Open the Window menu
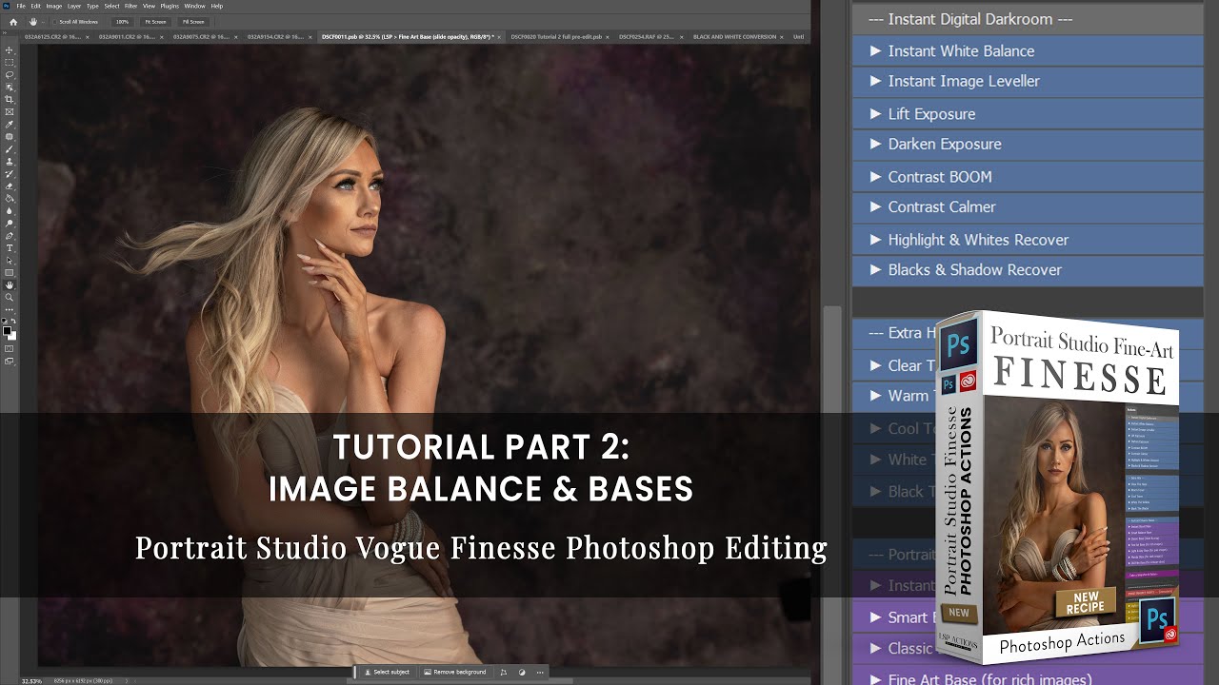Screen dimensions: 1219x685 194,6
